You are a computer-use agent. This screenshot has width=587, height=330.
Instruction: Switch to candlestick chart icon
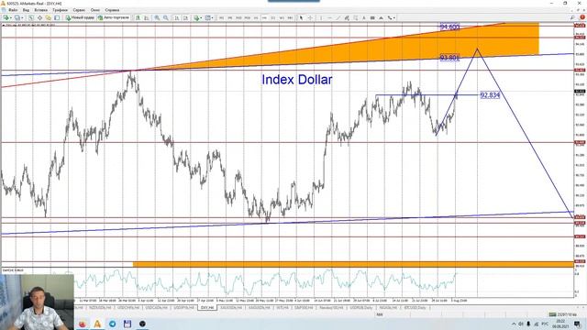point(147,17)
